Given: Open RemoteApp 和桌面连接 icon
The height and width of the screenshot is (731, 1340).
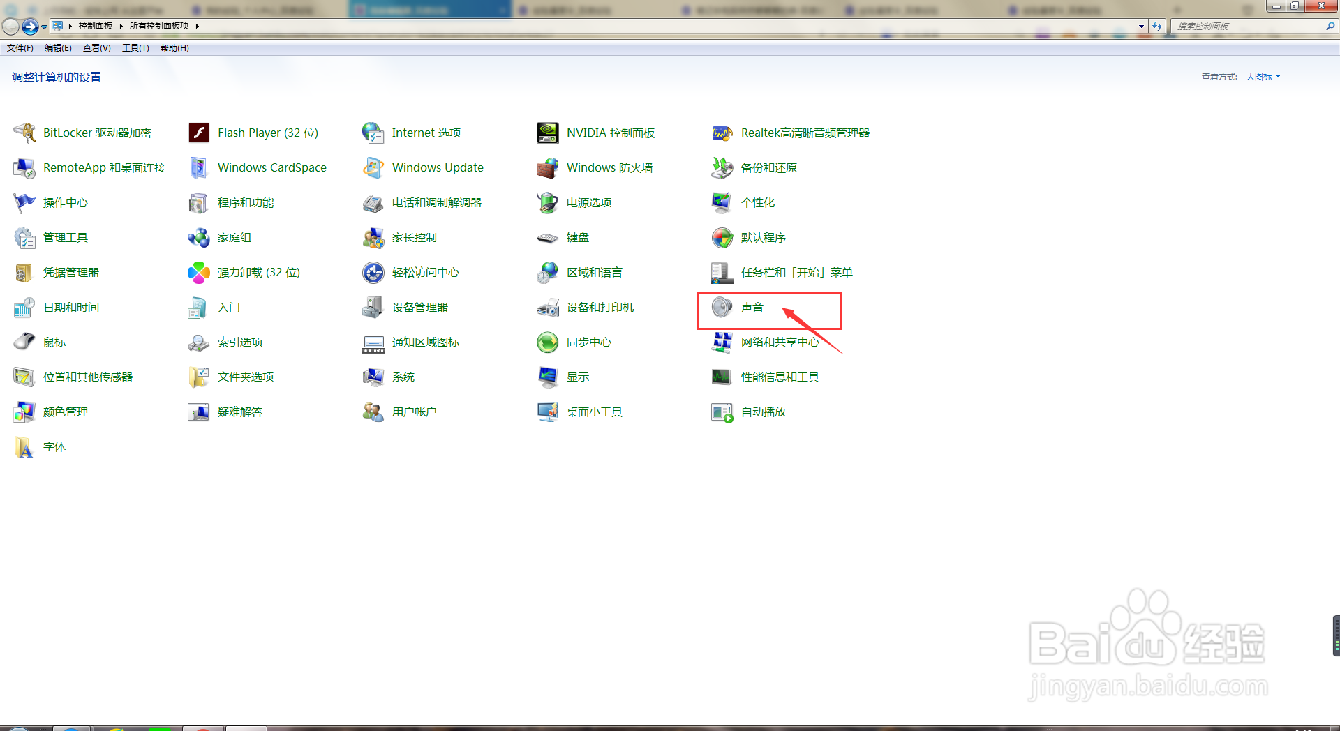Looking at the screenshot, I should point(24,167).
